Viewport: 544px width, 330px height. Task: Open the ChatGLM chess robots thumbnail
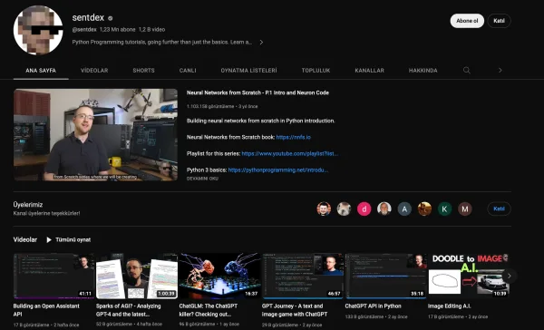[219, 276]
